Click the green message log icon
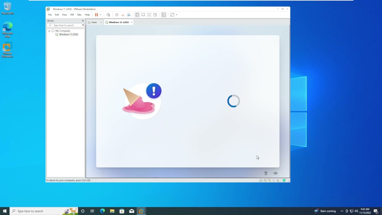382x215 pixels. tap(284, 180)
